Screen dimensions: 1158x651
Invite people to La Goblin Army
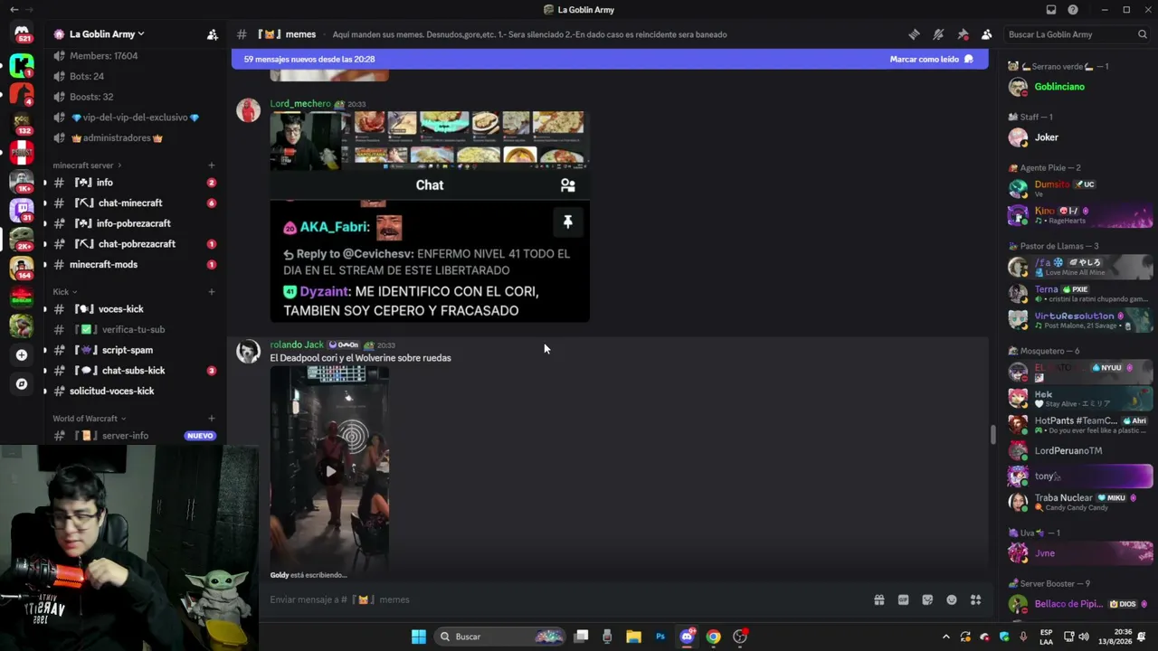(x=213, y=34)
